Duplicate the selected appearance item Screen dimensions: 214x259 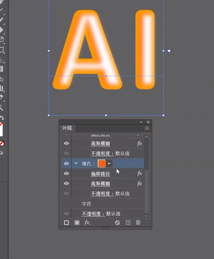pos(128,223)
